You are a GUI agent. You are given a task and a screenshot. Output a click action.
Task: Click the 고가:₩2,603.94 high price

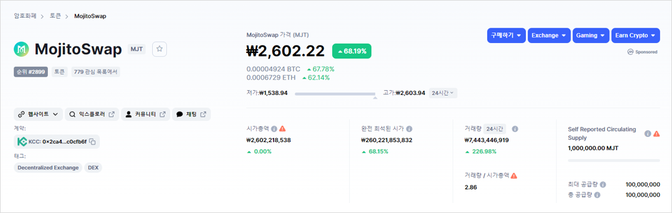pos(404,93)
